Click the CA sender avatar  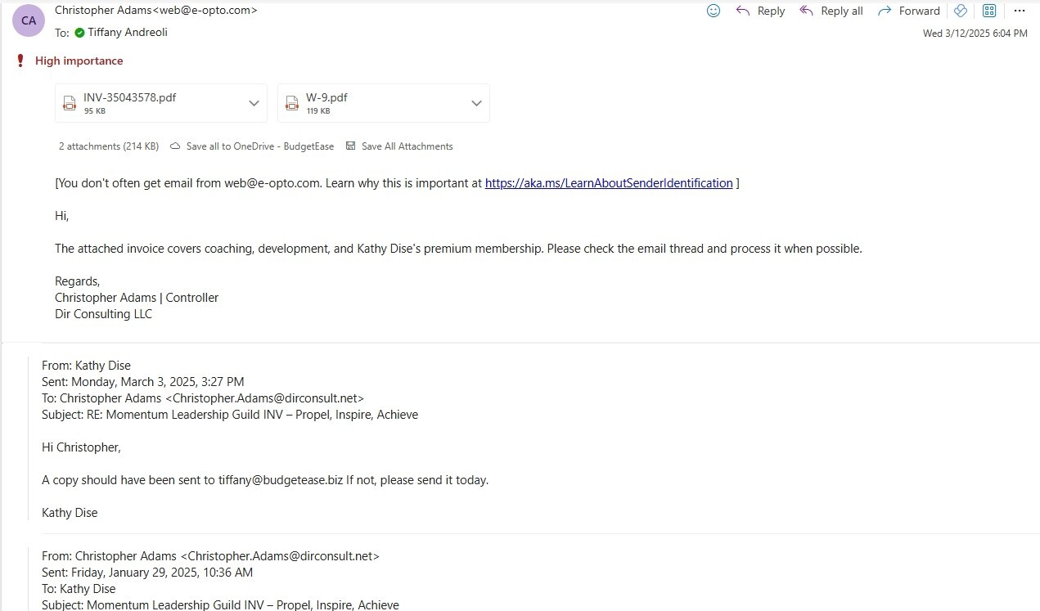pos(29,20)
